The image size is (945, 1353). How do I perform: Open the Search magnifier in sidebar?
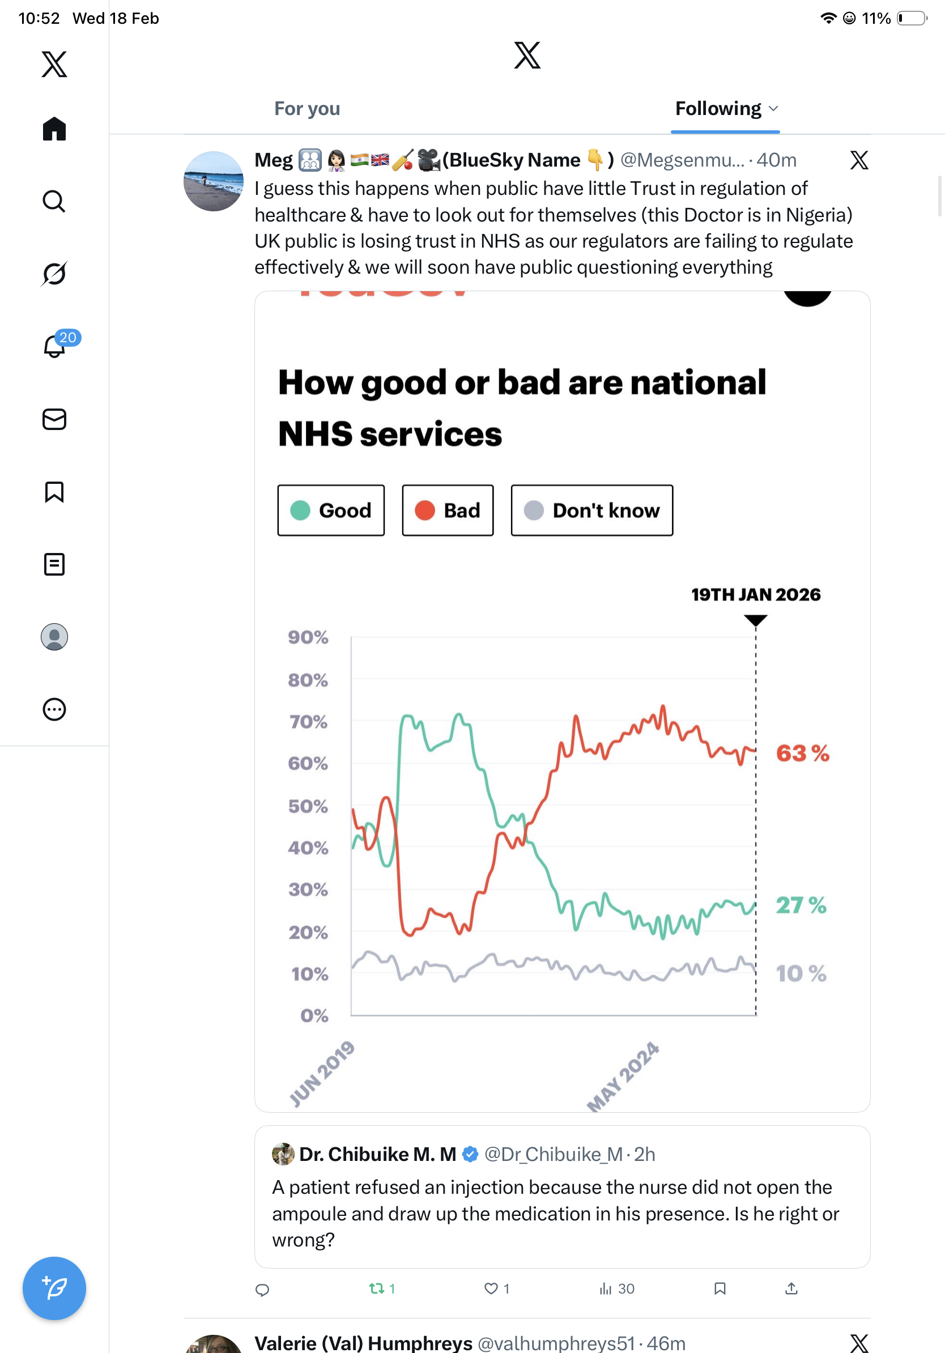(54, 201)
